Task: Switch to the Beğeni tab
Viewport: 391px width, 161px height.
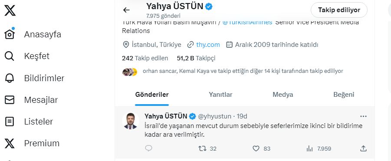Action: click(x=344, y=95)
